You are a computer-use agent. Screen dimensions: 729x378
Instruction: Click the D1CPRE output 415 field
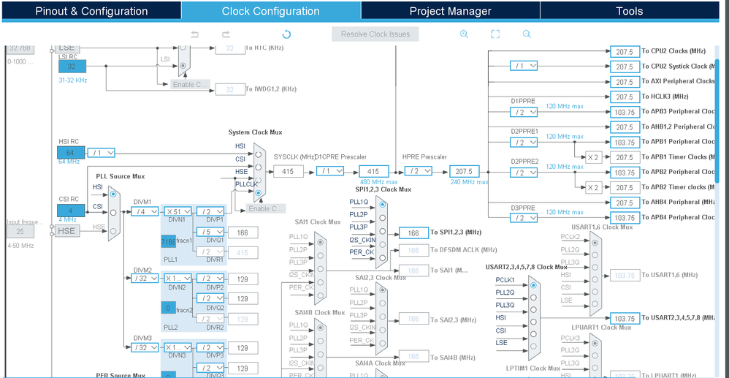(x=374, y=171)
